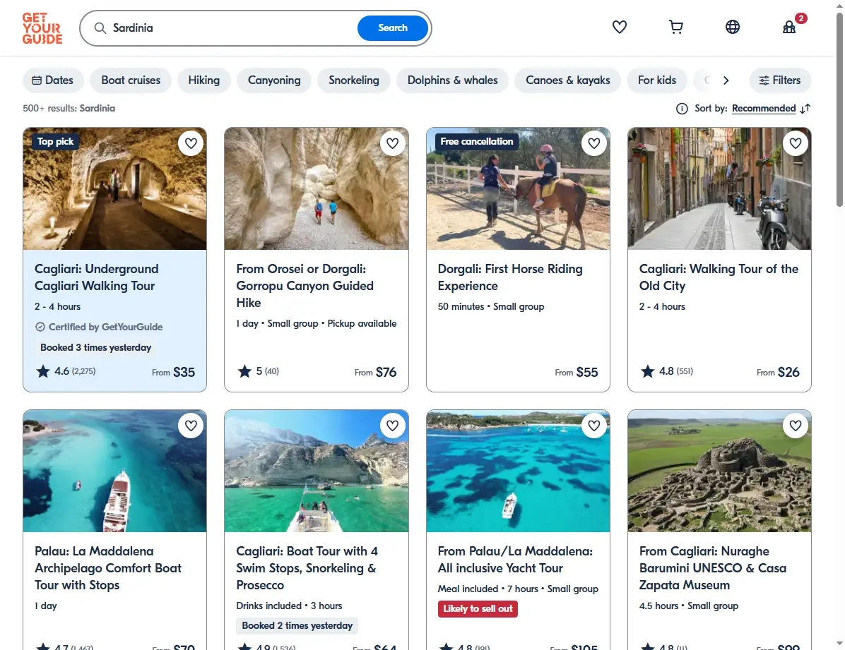The width and height of the screenshot is (845, 650).
Task: Click the horse riding photo
Action: [518, 188]
